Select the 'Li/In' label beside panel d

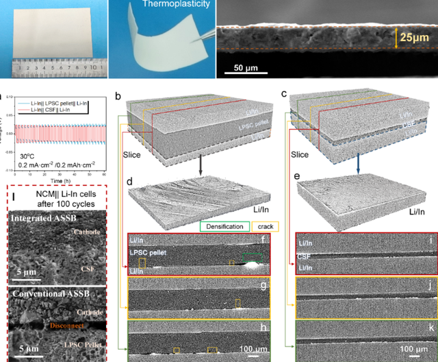[261, 210]
